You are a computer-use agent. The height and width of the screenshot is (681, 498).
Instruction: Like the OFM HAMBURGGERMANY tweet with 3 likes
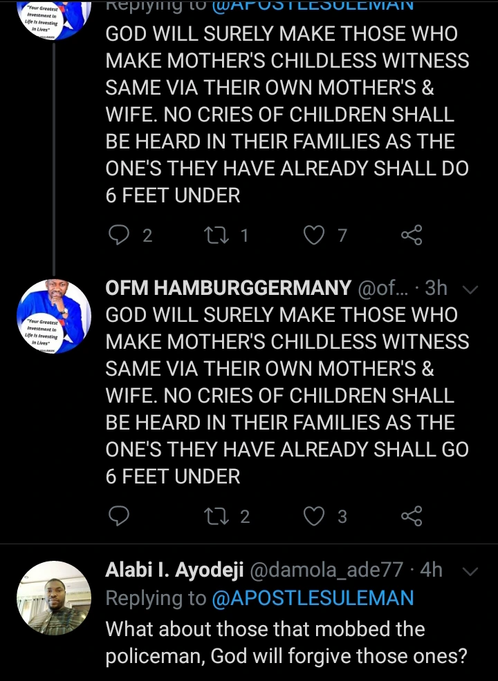point(315,516)
